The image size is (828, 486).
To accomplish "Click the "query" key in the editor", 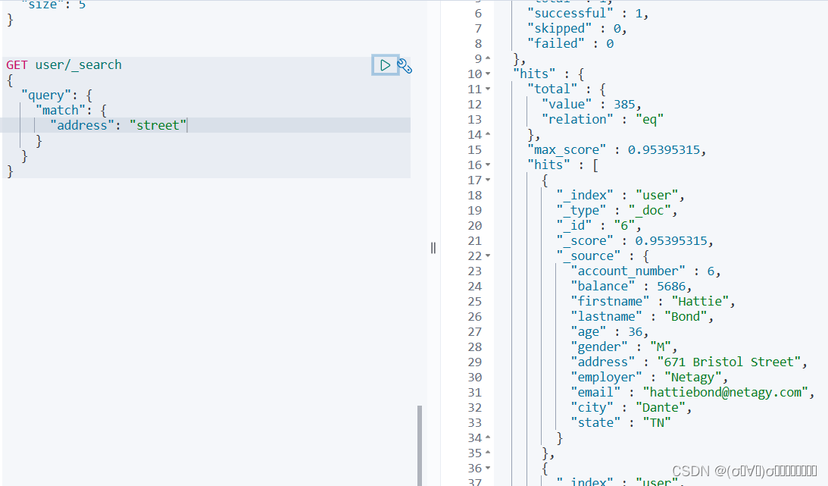I will coord(46,95).
